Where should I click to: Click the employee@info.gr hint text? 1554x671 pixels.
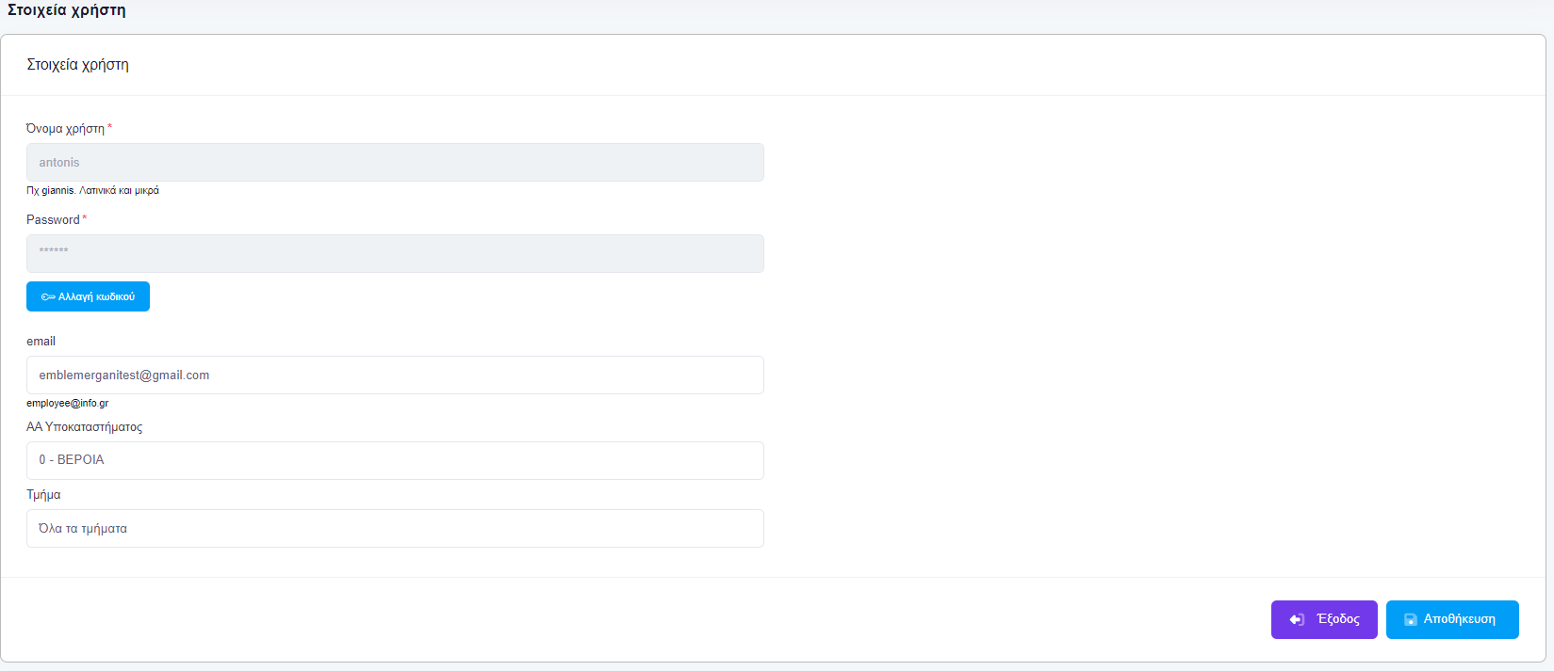[x=67, y=404]
